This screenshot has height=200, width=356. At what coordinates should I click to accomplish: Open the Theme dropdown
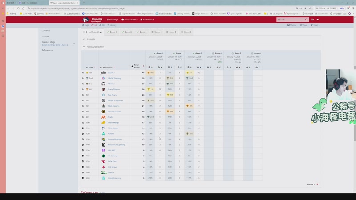[292, 25]
